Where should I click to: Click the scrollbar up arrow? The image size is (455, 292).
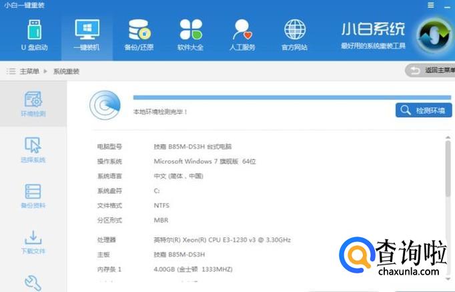point(448,137)
